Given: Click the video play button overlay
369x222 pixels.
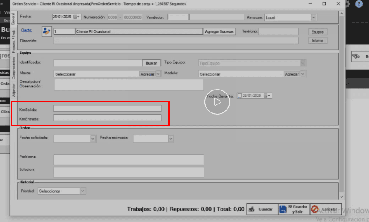Looking at the screenshot, I should (x=217, y=101).
